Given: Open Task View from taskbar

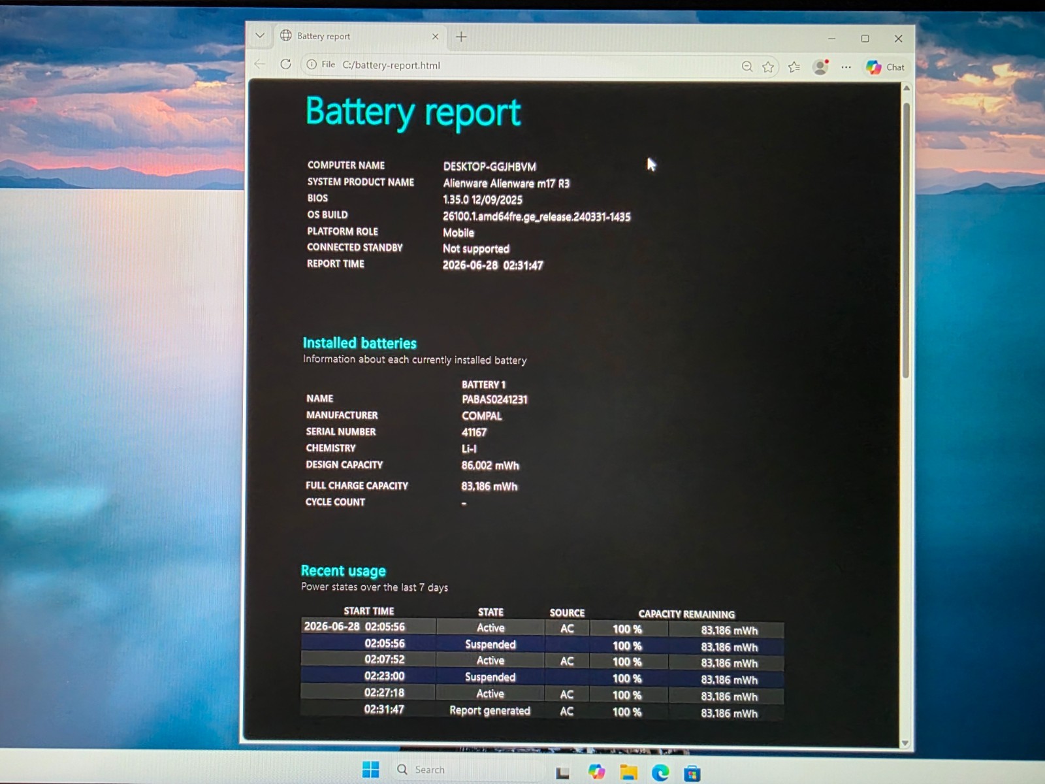Looking at the screenshot, I should click(x=562, y=773).
